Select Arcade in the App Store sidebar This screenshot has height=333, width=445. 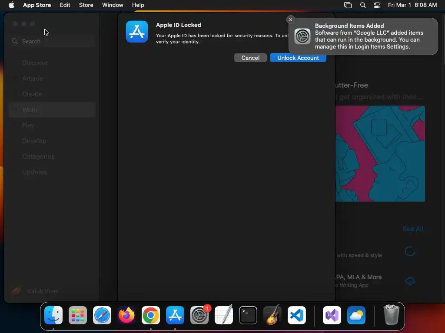[x=53, y=78]
